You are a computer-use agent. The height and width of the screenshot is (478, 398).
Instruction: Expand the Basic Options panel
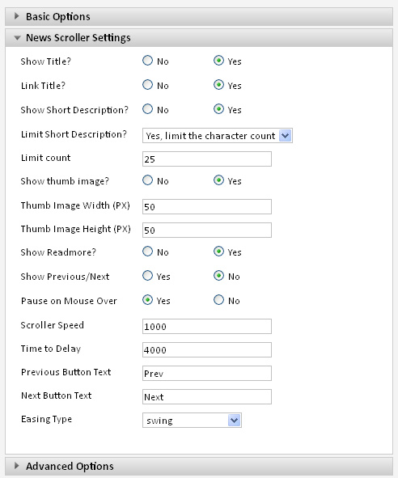pyautogui.click(x=199, y=16)
